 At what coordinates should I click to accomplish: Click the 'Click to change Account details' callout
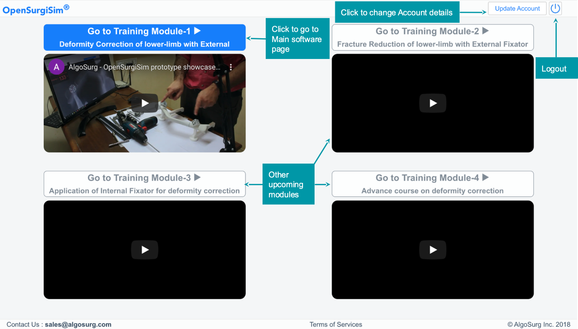pos(397,12)
